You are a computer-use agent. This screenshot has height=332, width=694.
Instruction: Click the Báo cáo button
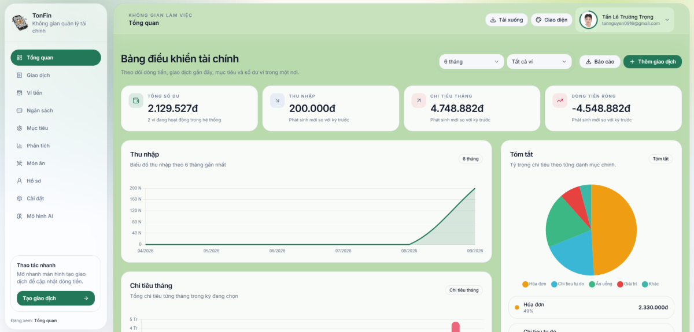pos(600,62)
